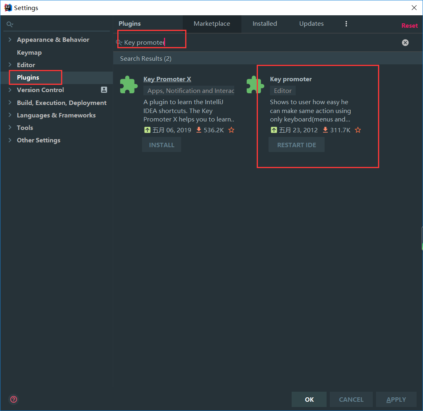Select the Tools tree item
The width and height of the screenshot is (423, 411).
coord(25,127)
